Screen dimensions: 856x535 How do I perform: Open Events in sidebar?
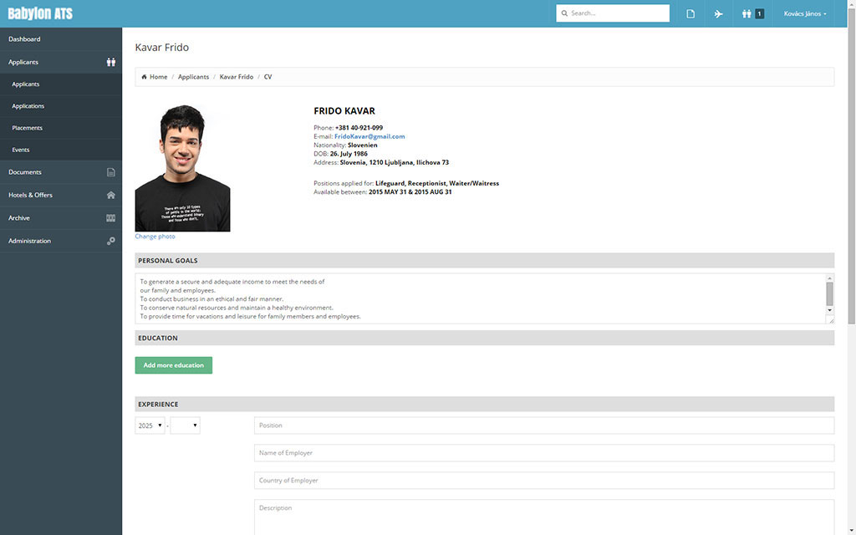tap(61, 150)
